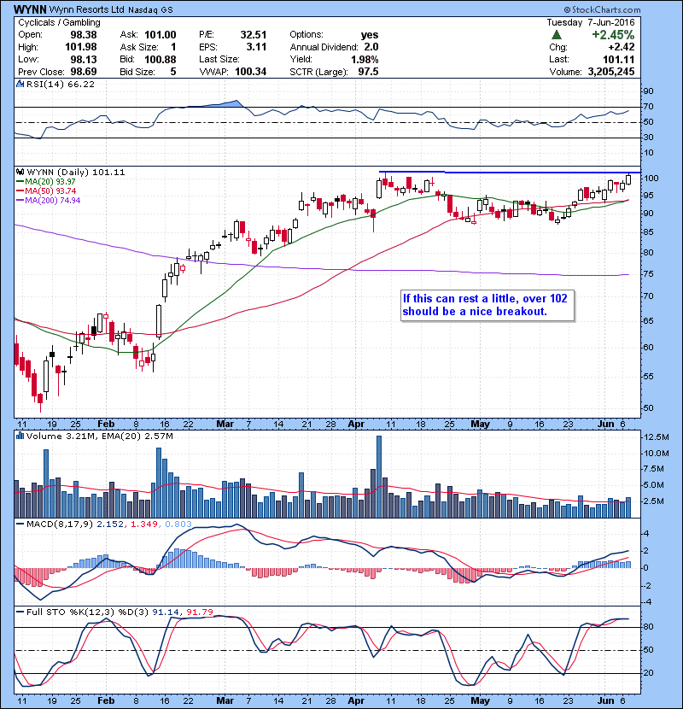Click the red MA(50) 93.74 legend entry
The image size is (683, 709).
point(46,190)
